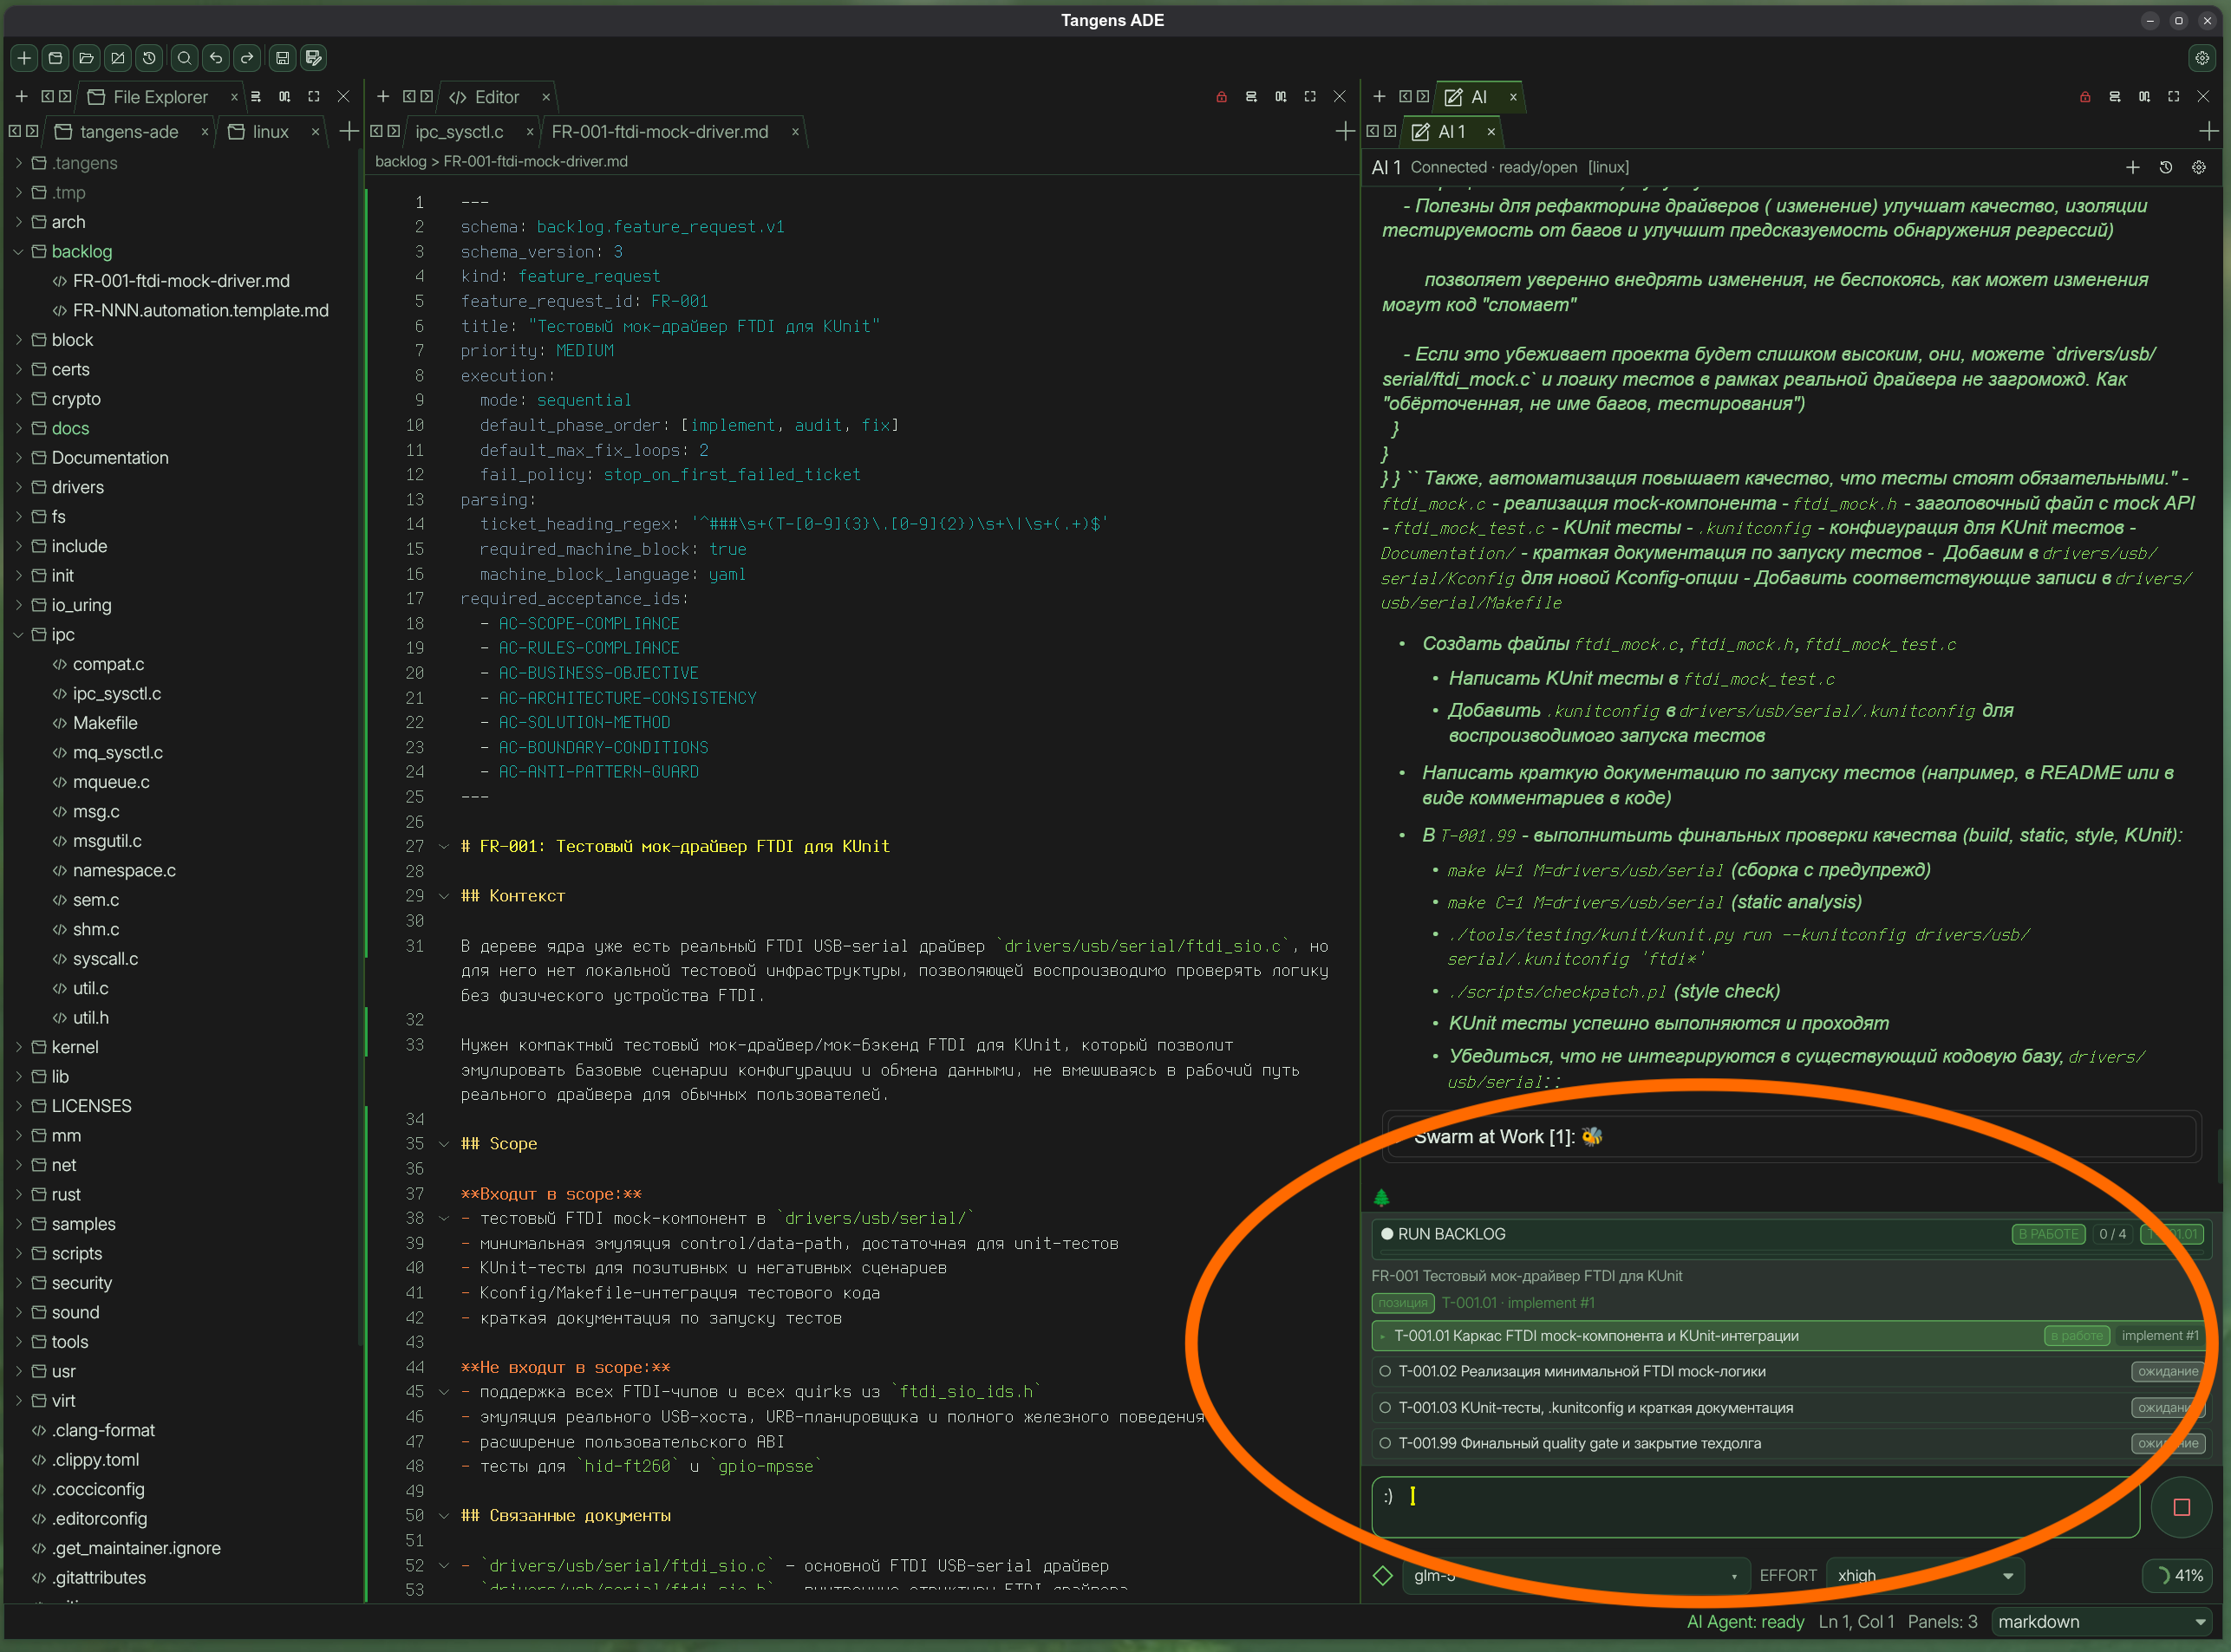Add a new file tab in Editor with plus
This screenshot has height=1652, width=2231.
click(x=1346, y=132)
